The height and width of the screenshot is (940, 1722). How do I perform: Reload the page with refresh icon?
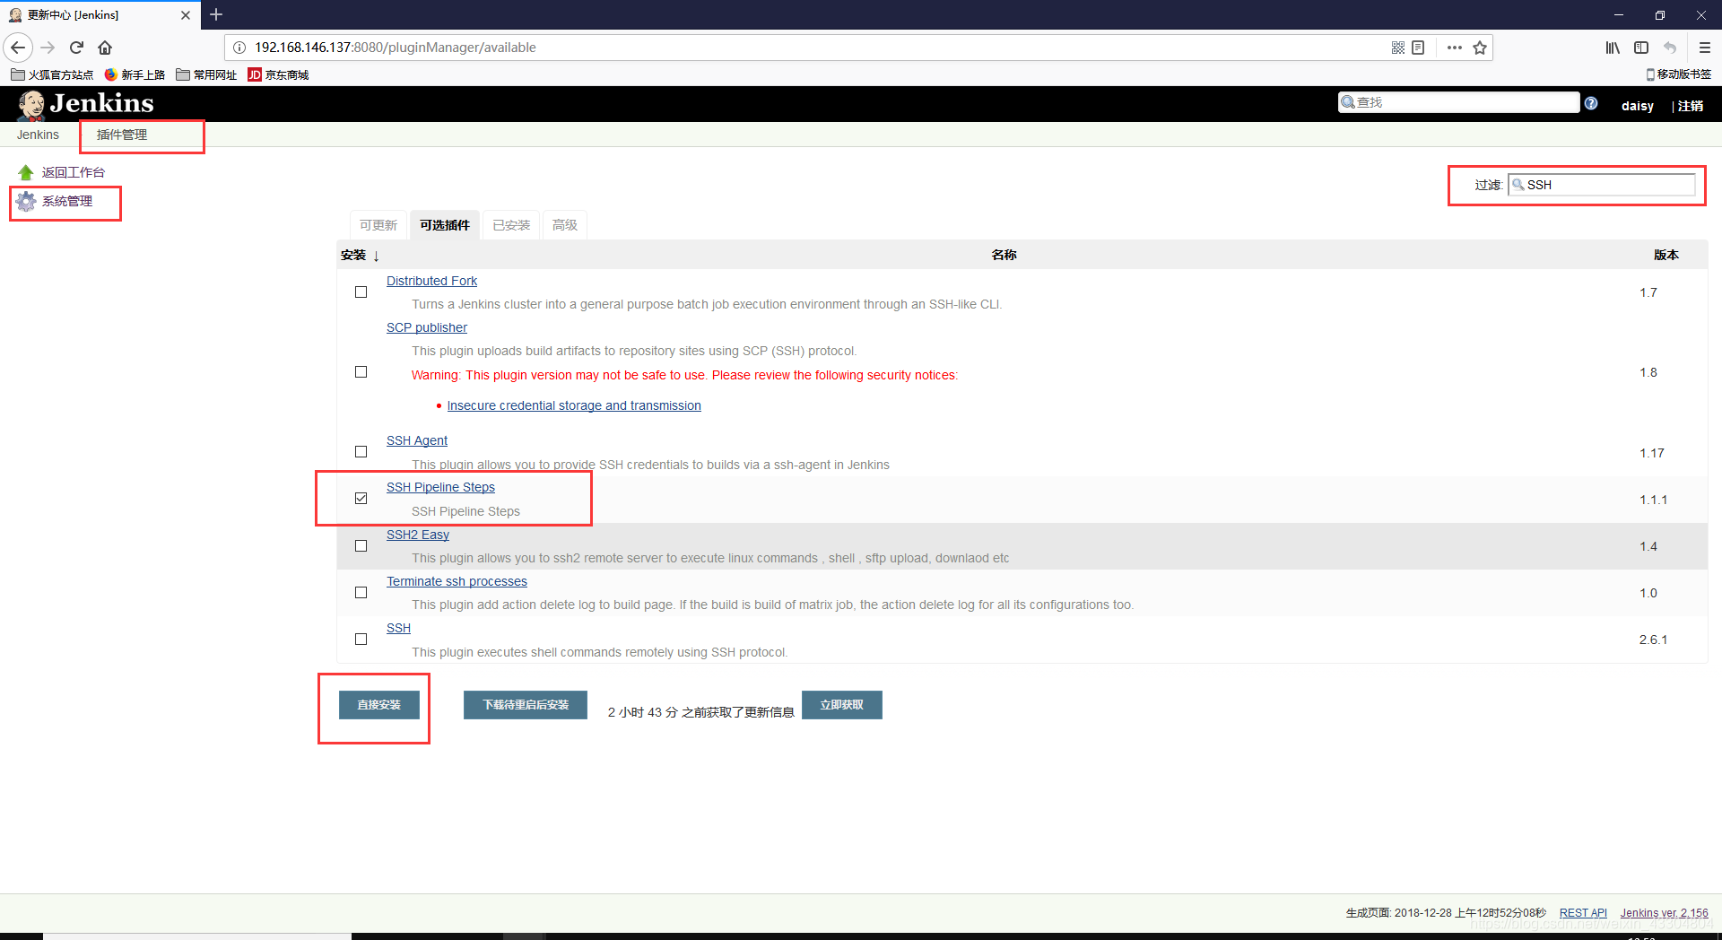pyautogui.click(x=77, y=48)
